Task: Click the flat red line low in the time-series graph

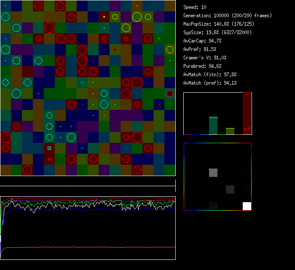Action: (x=88, y=247)
